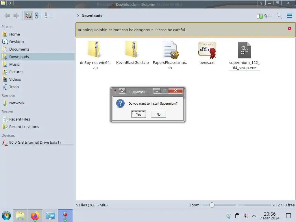Select Downloads in Places panel

pyautogui.click(x=37, y=57)
